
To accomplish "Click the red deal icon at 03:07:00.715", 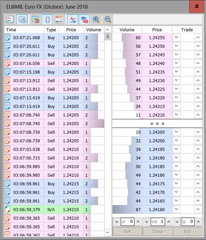I will [8, 158].
